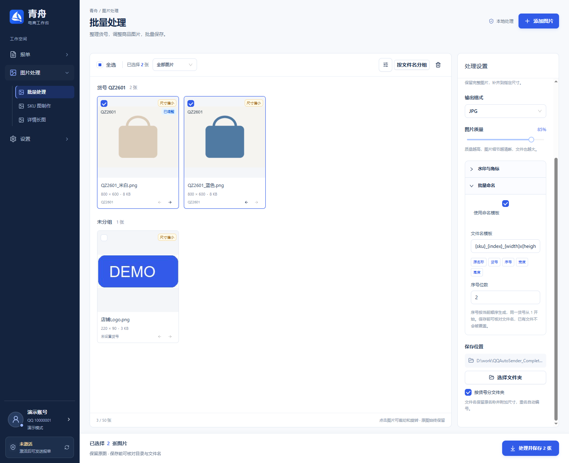Viewport: 569px width, 463px height.
Task: Open the JPG output format dropdown
Action: click(x=505, y=111)
